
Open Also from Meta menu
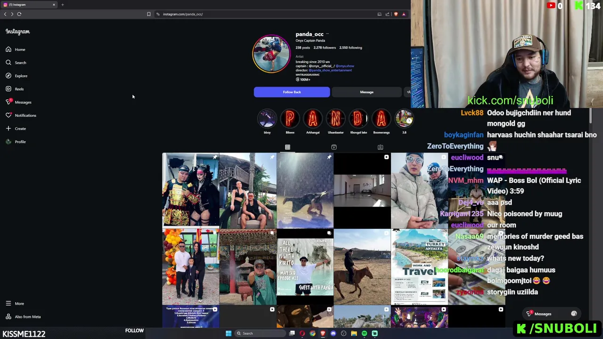23,317
